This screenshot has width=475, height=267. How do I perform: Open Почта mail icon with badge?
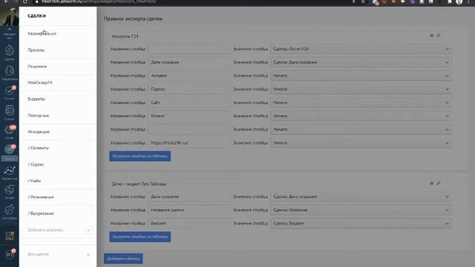pos(10,131)
